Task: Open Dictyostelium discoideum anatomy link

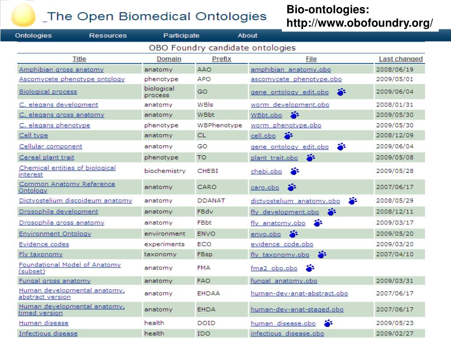Action: tap(75, 200)
